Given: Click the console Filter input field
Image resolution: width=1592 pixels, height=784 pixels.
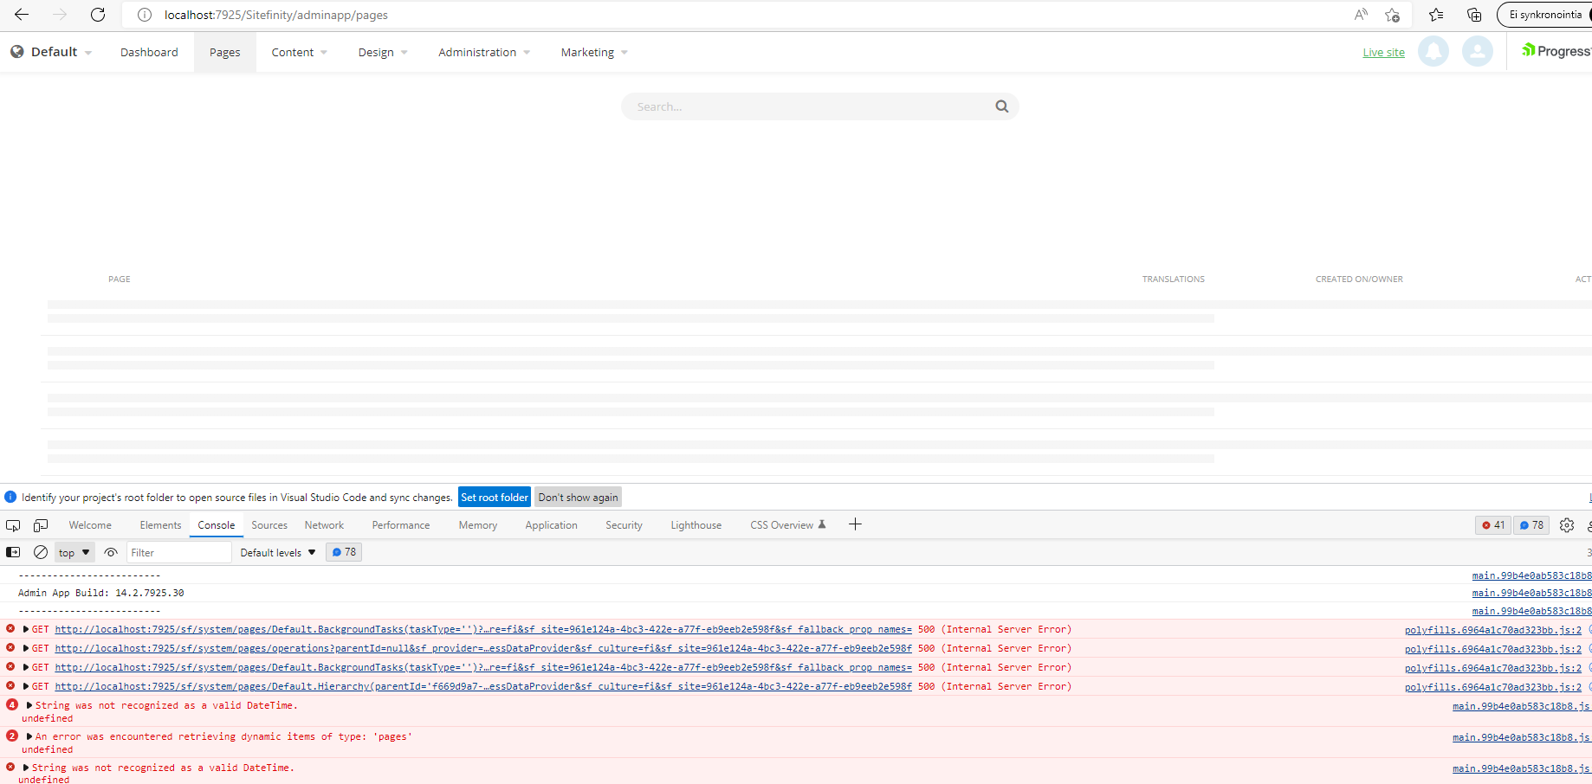Looking at the screenshot, I should tap(178, 552).
